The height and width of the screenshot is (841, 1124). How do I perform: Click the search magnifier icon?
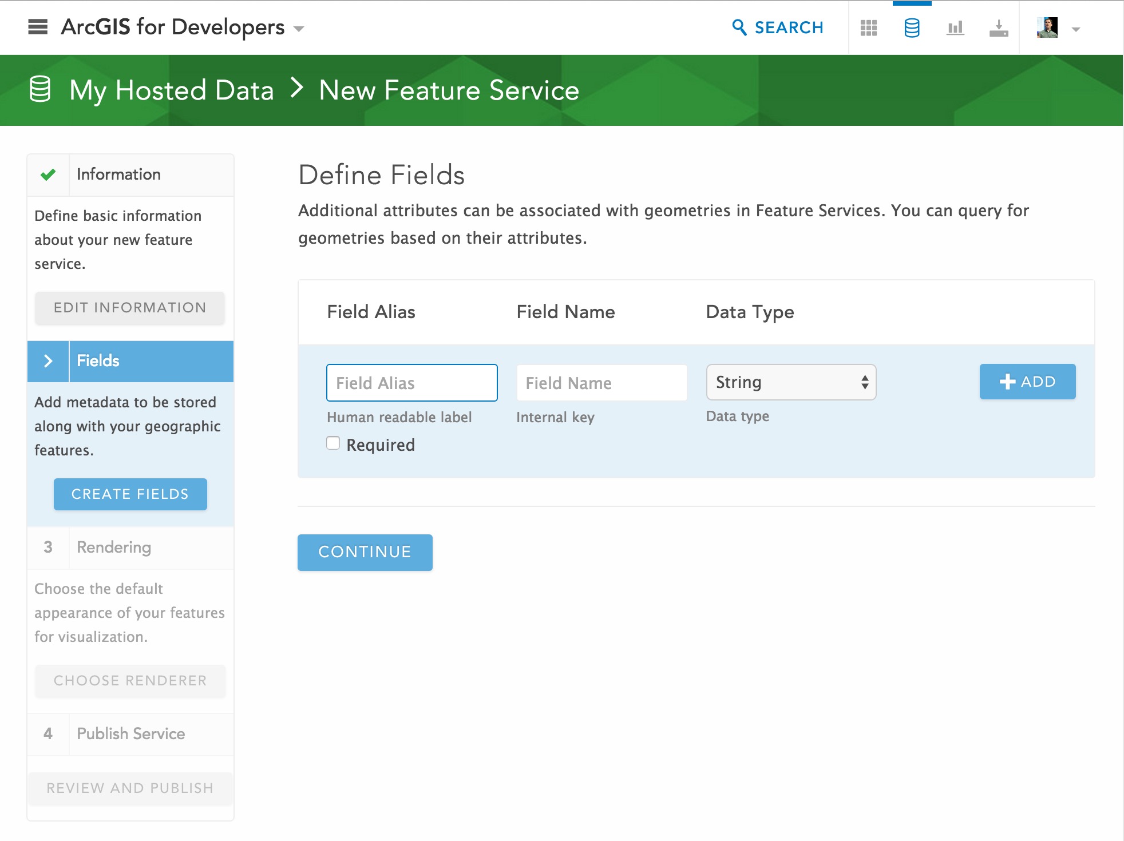coord(739,27)
